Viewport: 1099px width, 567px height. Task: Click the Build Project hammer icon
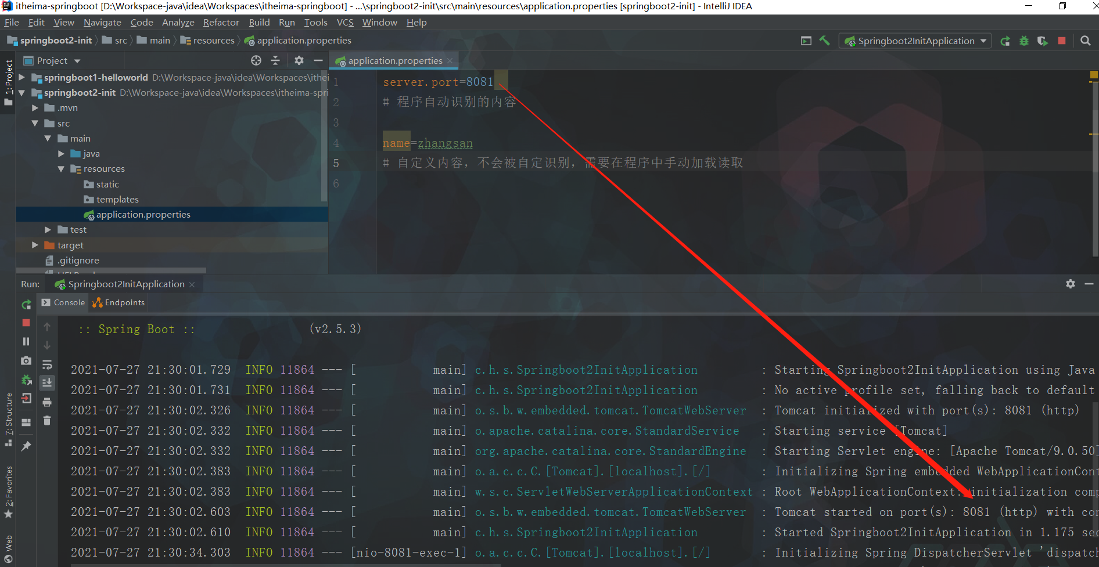[x=824, y=41]
